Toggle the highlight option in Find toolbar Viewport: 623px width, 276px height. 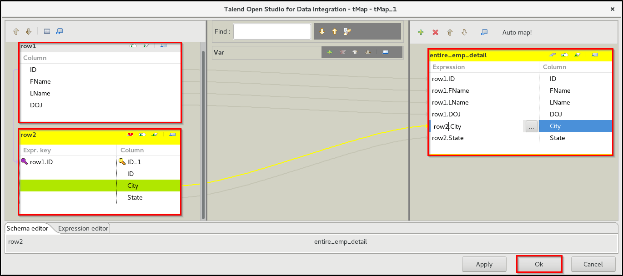347,31
